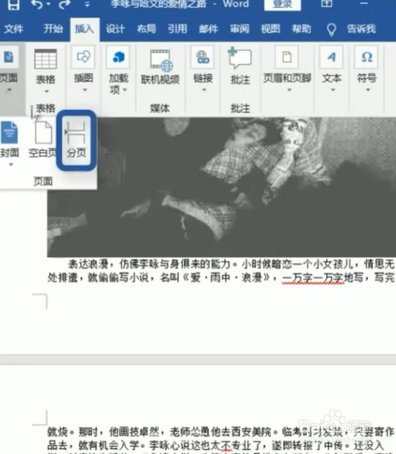
Task: Click the paragraph beginning 表达浪漫
Action: tap(221, 271)
